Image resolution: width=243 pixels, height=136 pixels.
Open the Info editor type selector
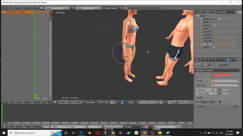coord(5,8)
